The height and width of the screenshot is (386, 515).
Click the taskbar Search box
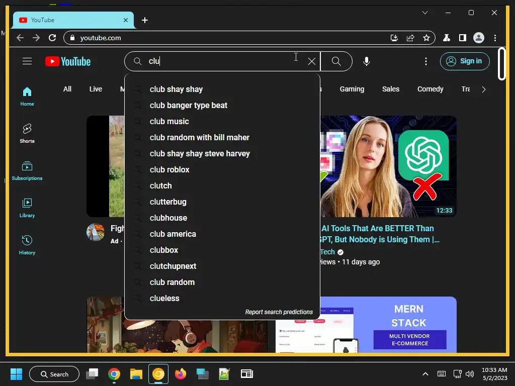click(54, 374)
